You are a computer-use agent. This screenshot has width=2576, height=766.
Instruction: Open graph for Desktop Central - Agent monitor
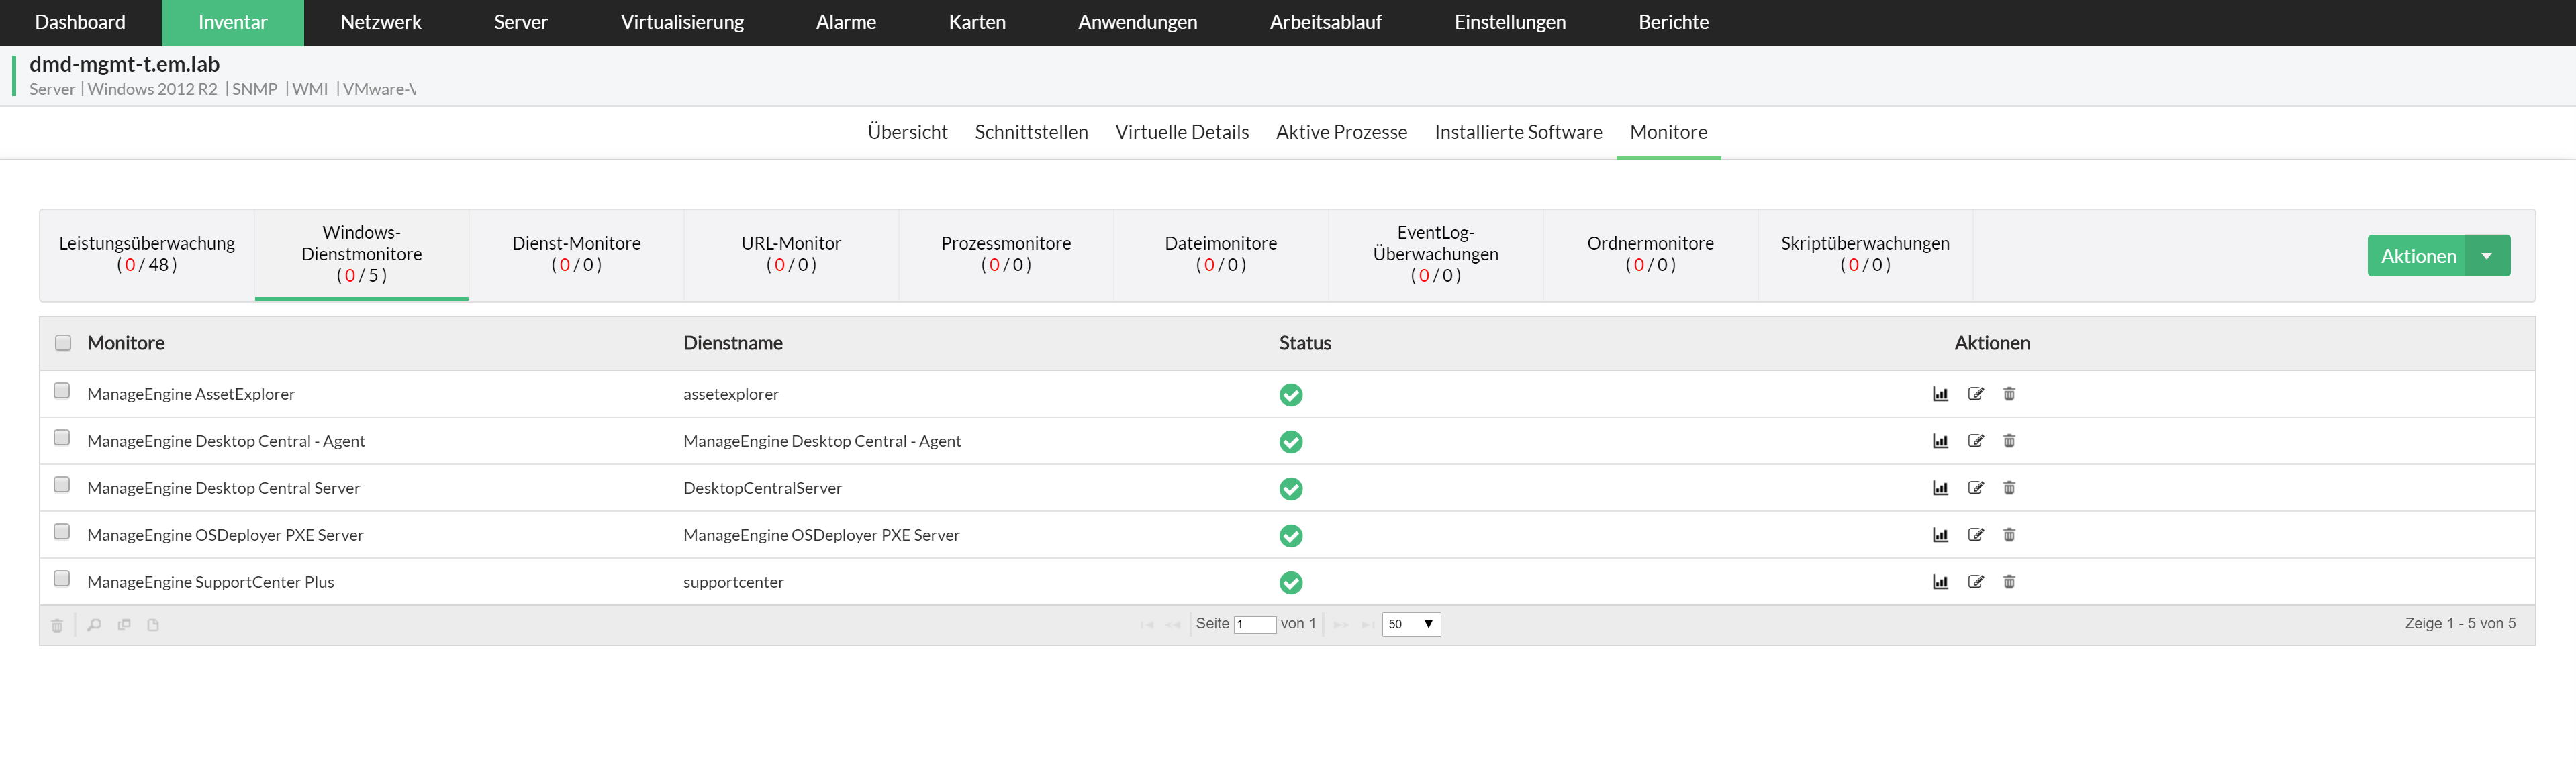click(1940, 441)
